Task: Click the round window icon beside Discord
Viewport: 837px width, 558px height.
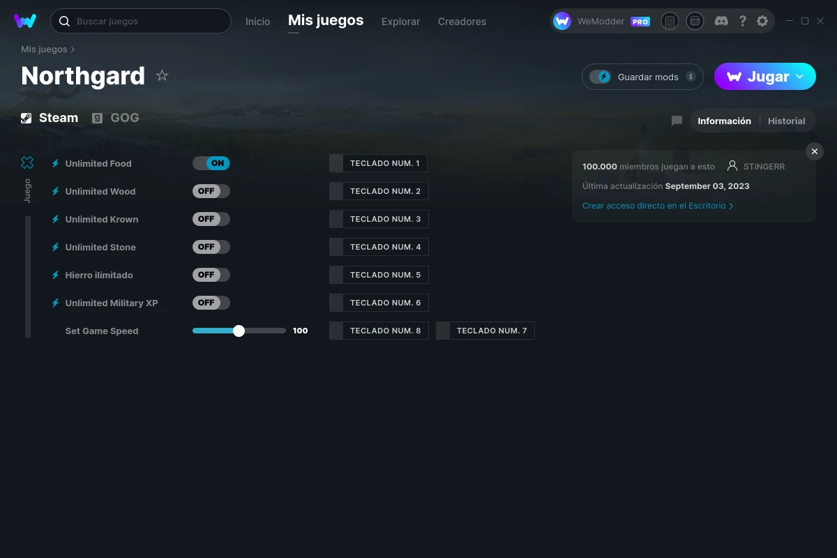Action: click(x=695, y=21)
